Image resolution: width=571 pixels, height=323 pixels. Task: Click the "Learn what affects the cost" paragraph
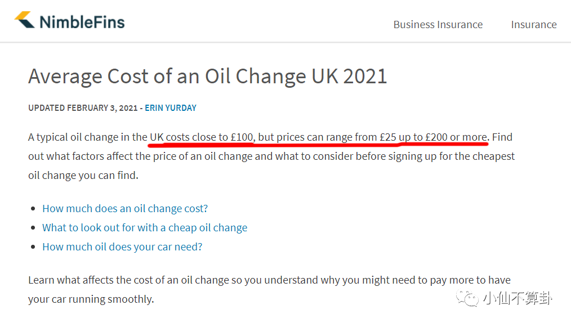pyautogui.click(x=269, y=280)
